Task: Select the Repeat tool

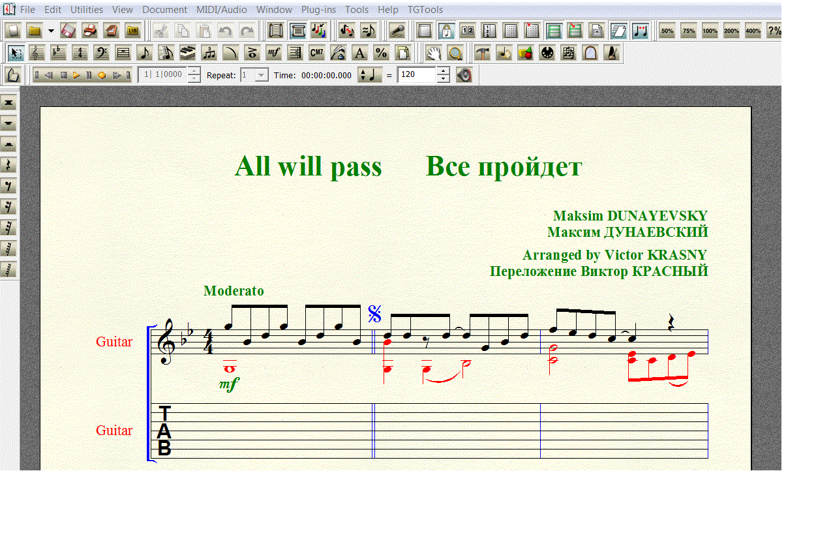Action: [x=295, y=53]
